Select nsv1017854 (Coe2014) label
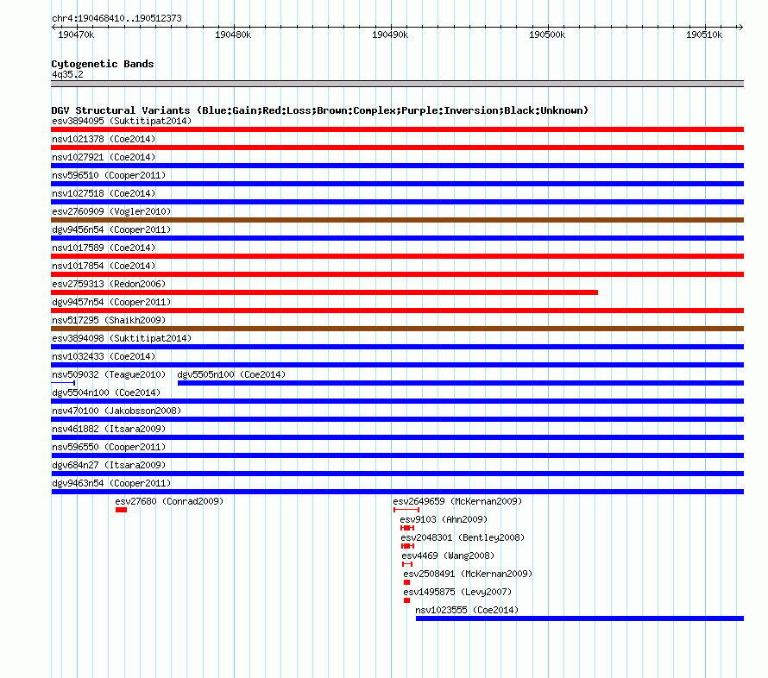This screenshot has width=768, height=678. click(104, 266)
